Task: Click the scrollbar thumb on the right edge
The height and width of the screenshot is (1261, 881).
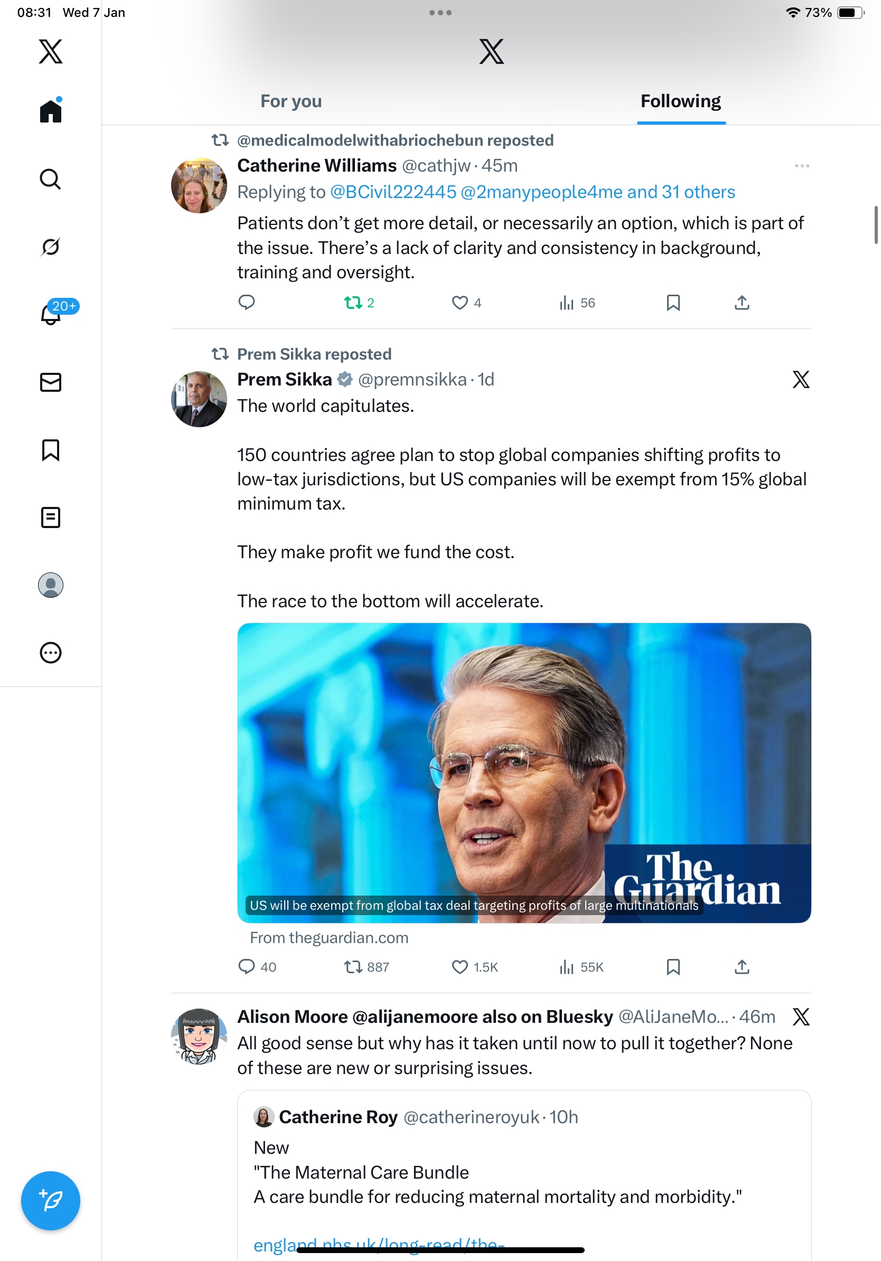Action: [876, 224]
